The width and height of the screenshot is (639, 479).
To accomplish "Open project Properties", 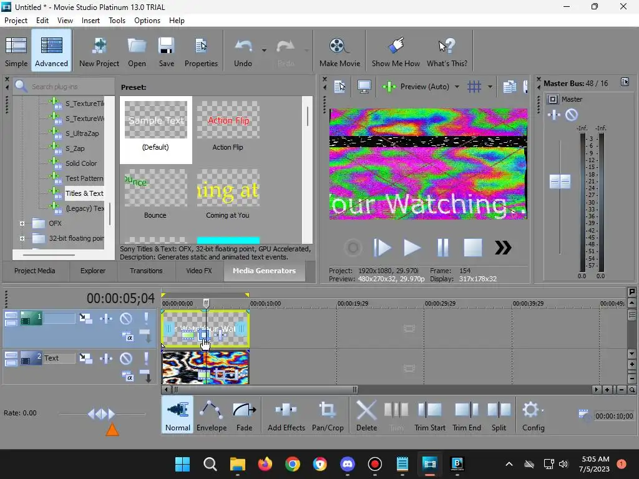I will click(201, 51).
